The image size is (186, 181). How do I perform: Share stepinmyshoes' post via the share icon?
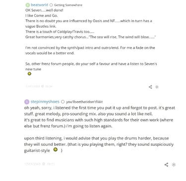pyautogui.click(x=166, y=165)
